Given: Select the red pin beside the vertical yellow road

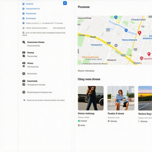Looking at the screenshot, I should pos(140,33).
